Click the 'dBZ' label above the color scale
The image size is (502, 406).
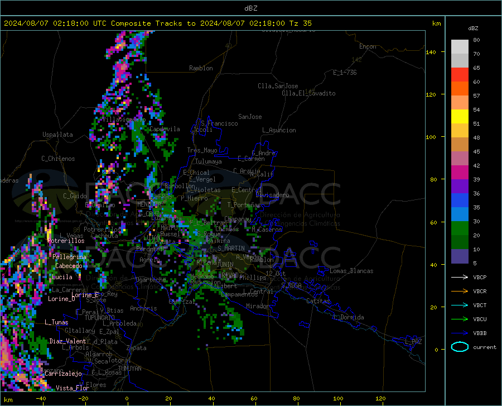tap(473, 28)
